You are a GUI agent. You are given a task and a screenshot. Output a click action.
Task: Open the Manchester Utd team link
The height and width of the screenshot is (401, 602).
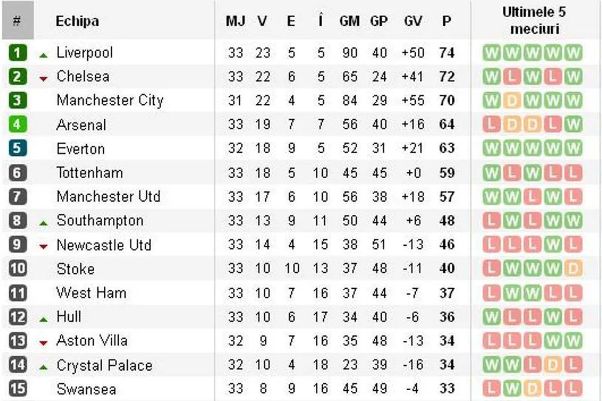point(108,196)
